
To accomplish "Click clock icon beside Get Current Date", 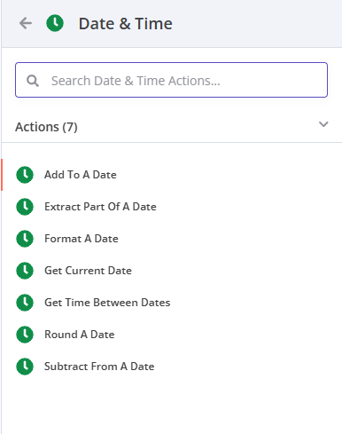I will tap(25, 271).
